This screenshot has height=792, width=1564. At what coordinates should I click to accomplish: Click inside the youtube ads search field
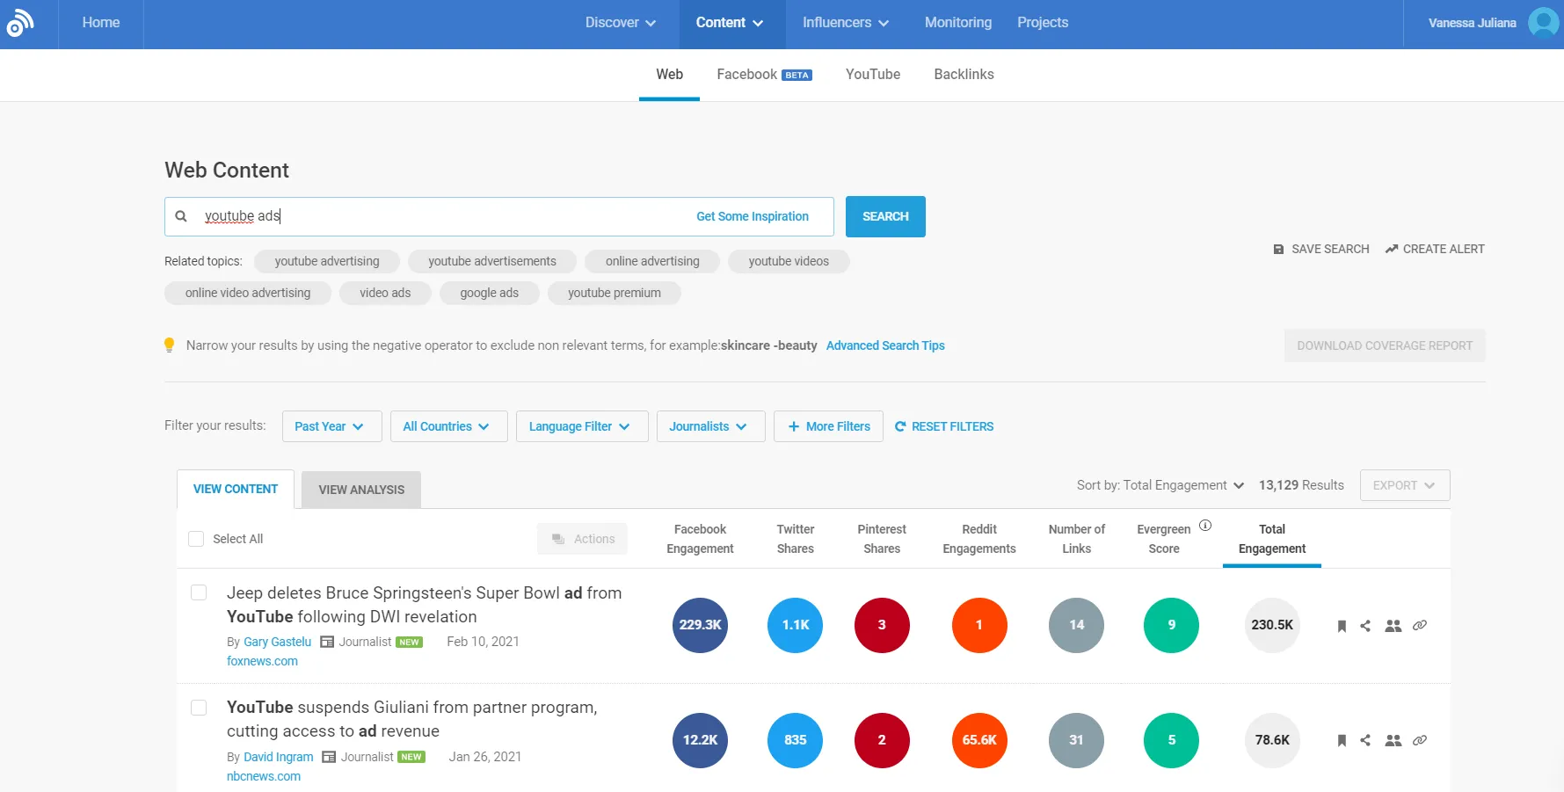(440, 216)
